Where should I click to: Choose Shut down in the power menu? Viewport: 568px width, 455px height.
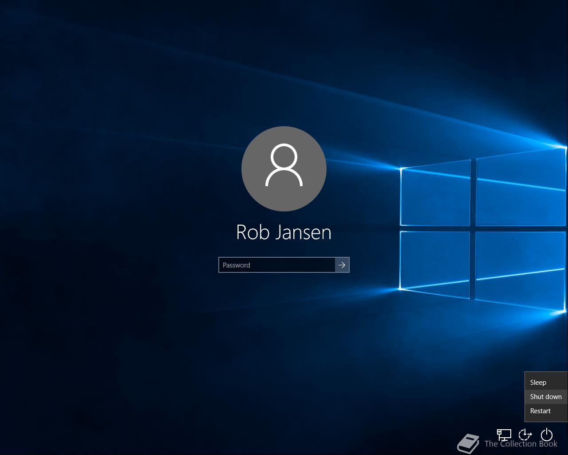546,397
